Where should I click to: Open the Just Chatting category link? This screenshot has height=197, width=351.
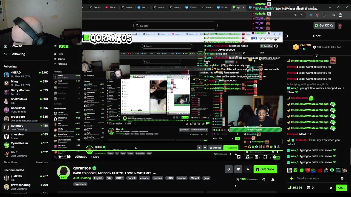tap(82, 178)
